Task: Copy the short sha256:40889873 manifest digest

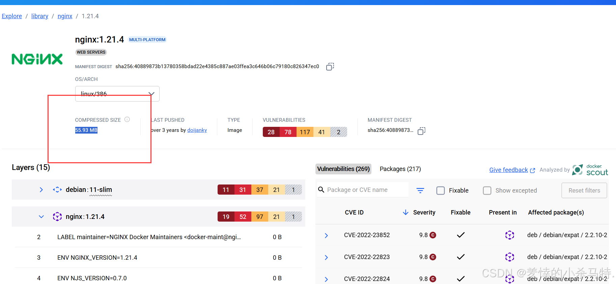Action: click(421, 131)
